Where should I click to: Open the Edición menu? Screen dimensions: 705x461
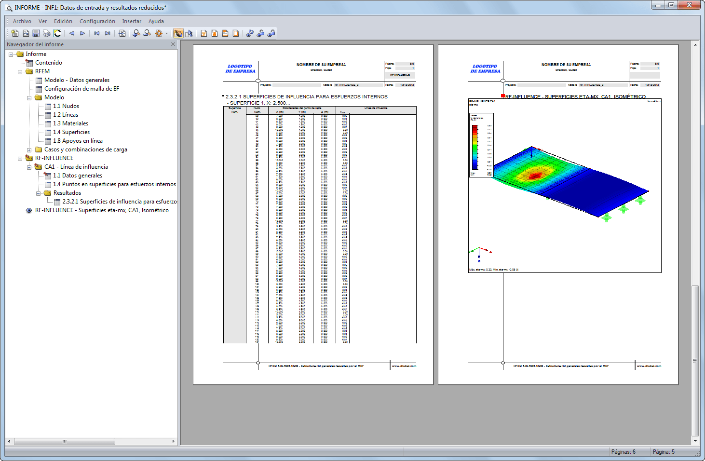pyautogui.click(x=63, y=21)
